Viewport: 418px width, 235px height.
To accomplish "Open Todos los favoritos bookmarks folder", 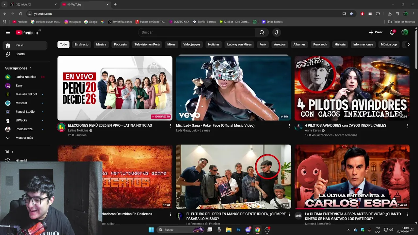I will [x=401, y=22].
